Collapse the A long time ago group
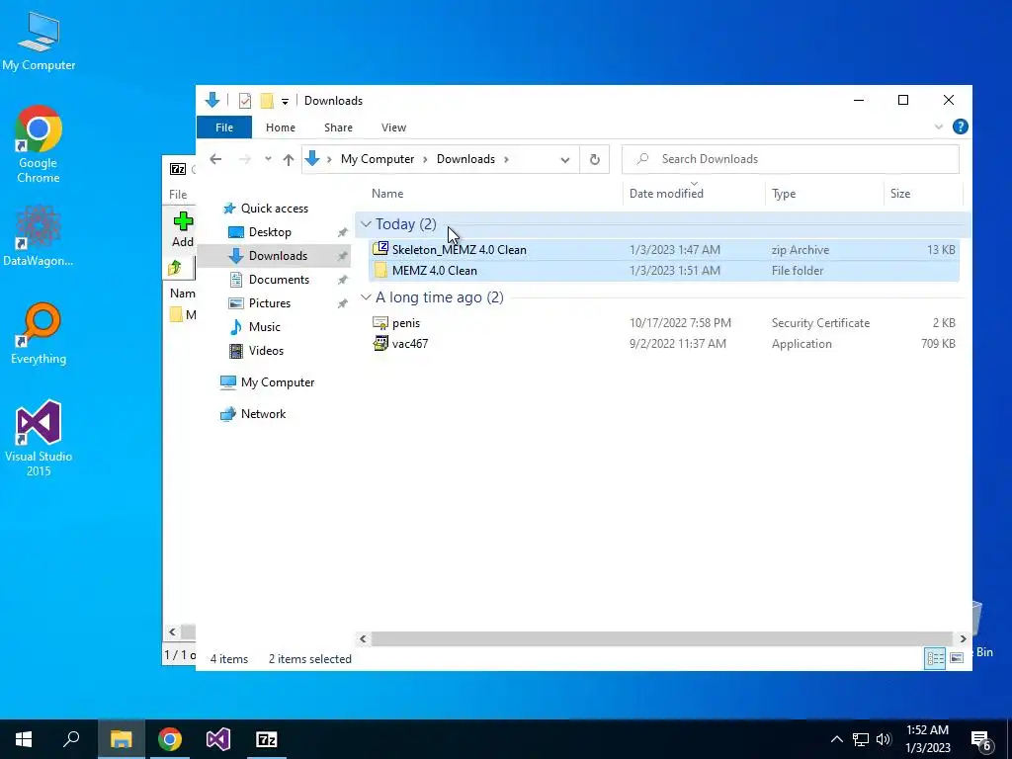 coord(366,297)
